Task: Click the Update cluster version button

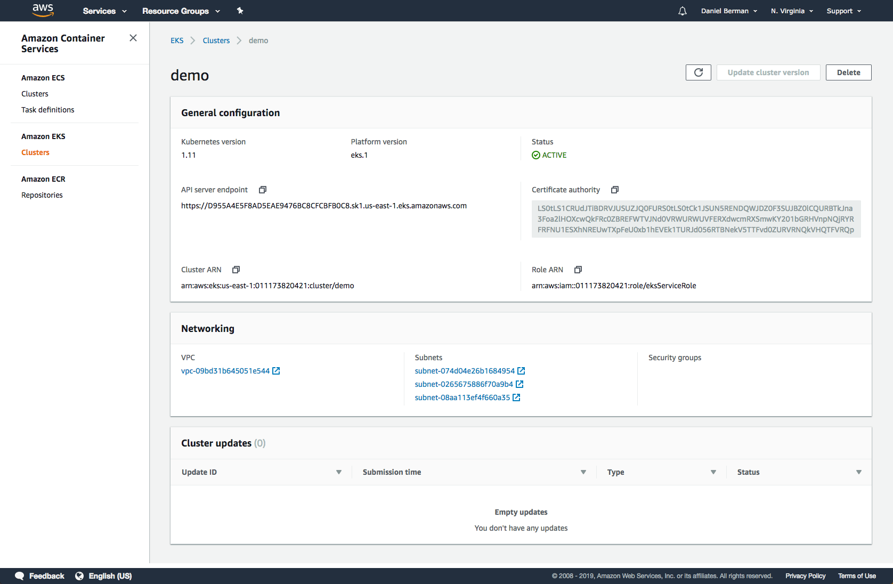Action: coord(768,72)
